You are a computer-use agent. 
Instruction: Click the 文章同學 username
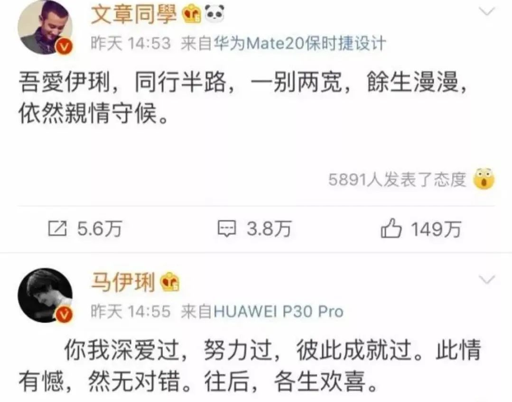(x=133, y=14)
